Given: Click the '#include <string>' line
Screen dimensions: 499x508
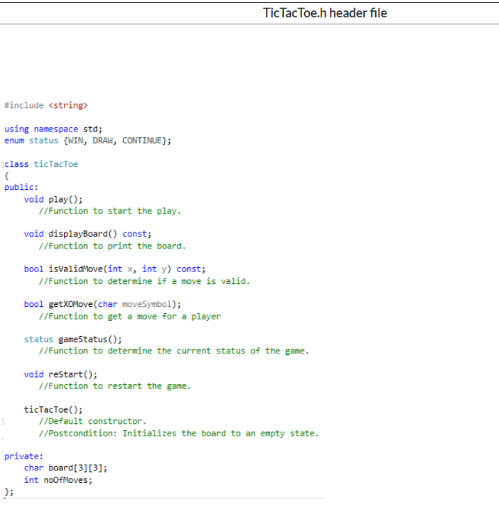Looking at the screenshot, I should [46, 105].
